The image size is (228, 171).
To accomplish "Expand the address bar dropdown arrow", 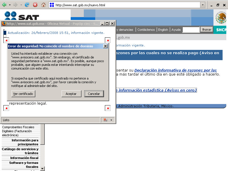I will click(x=203, y=5).
